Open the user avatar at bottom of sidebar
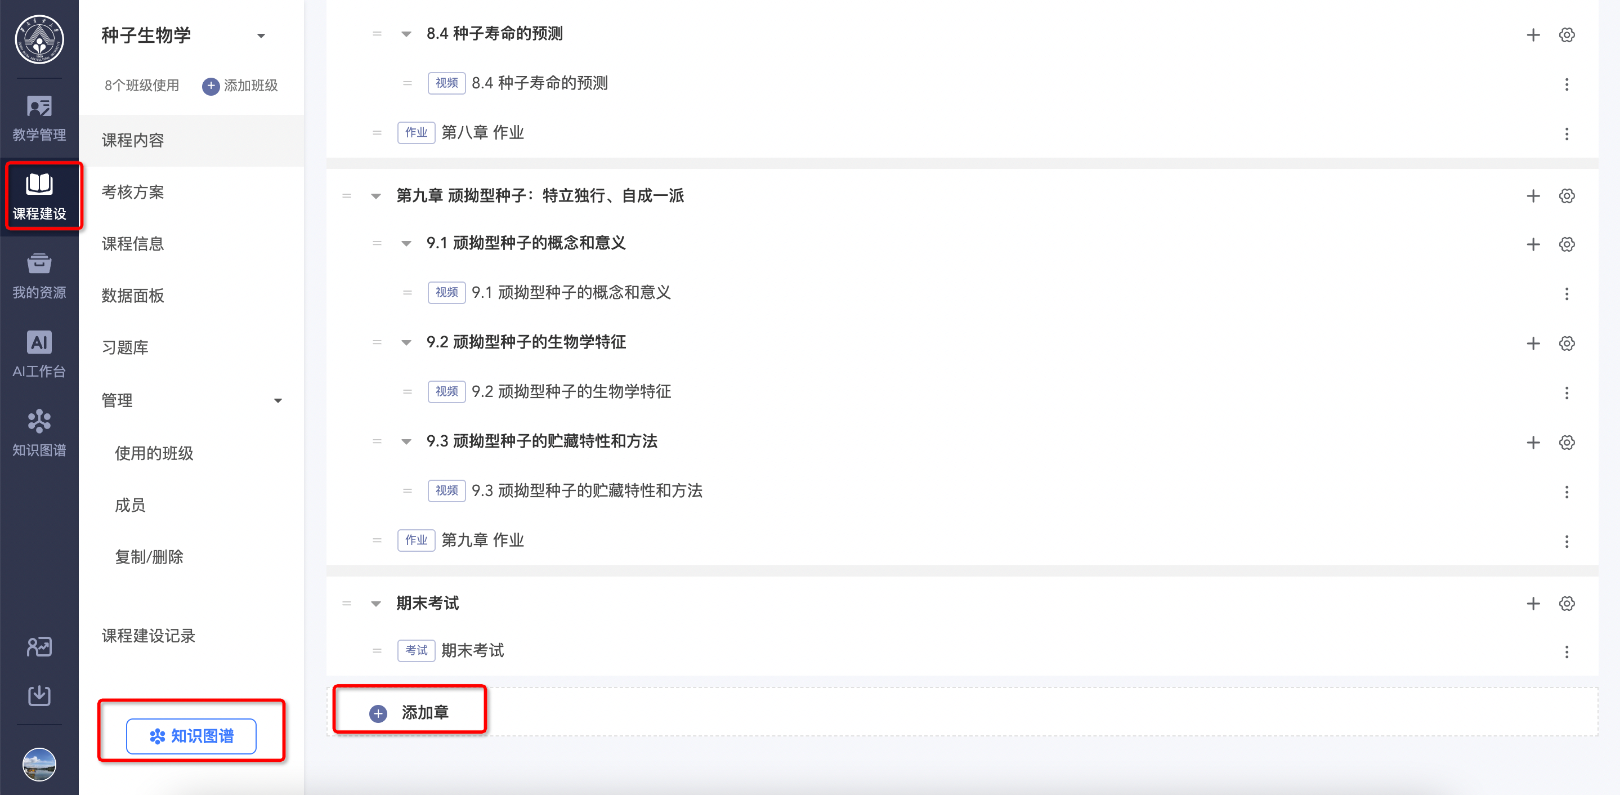 (x=39, y=764)
